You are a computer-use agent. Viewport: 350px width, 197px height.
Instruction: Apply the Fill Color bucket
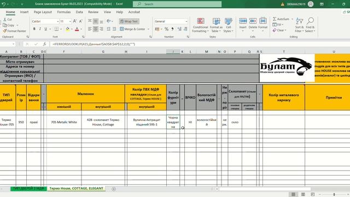tap(67, 29)
